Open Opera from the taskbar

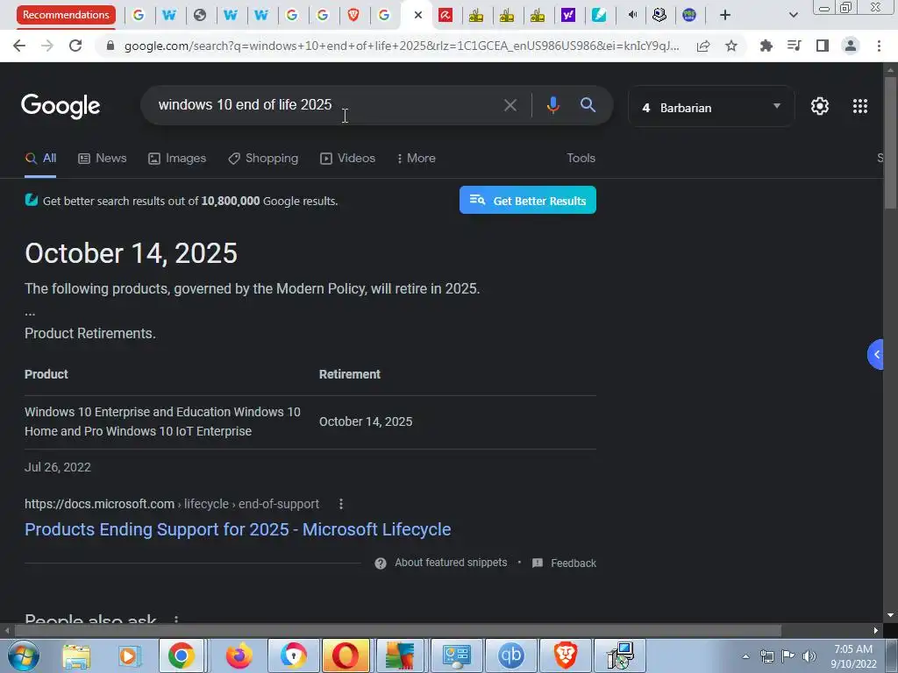(x=346, y=655)
